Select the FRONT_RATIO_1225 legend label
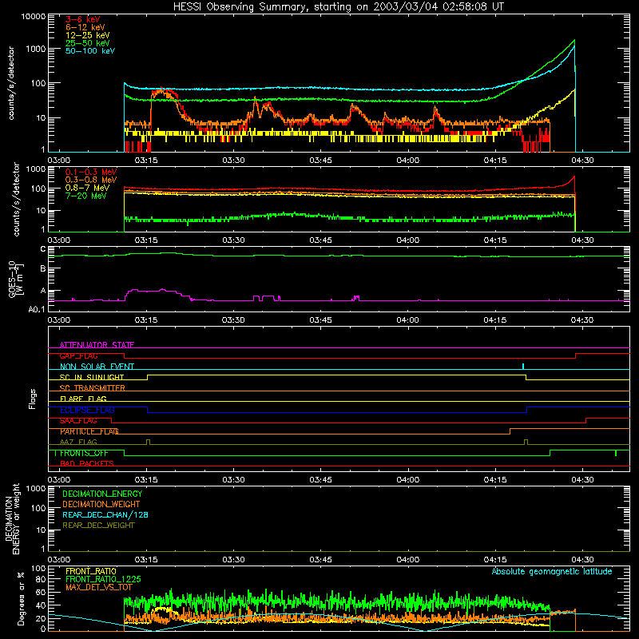Viewport: 639px width, 639px height. [103, 579]
